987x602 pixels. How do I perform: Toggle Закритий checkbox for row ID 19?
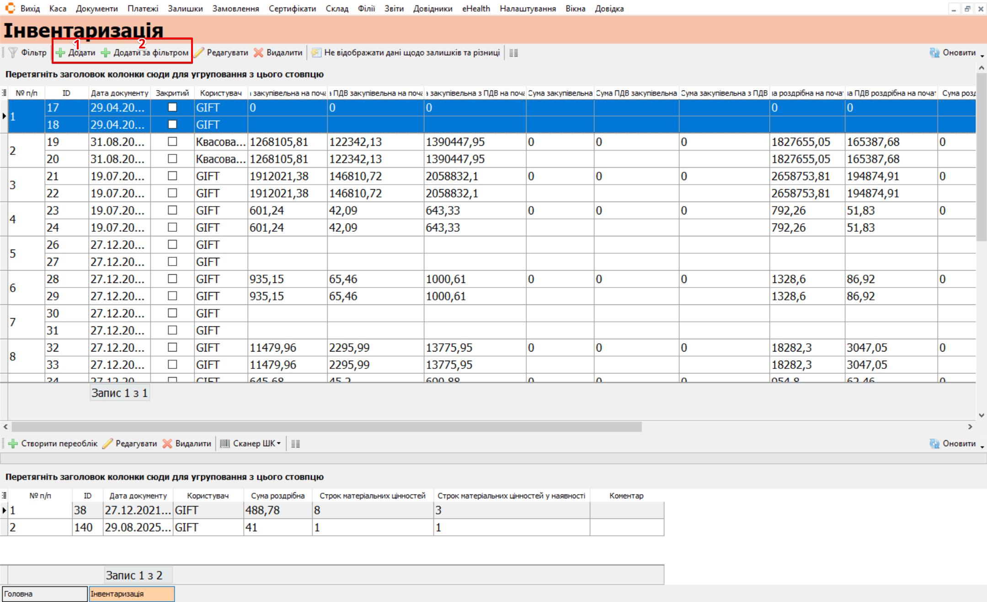coord(172,142)
